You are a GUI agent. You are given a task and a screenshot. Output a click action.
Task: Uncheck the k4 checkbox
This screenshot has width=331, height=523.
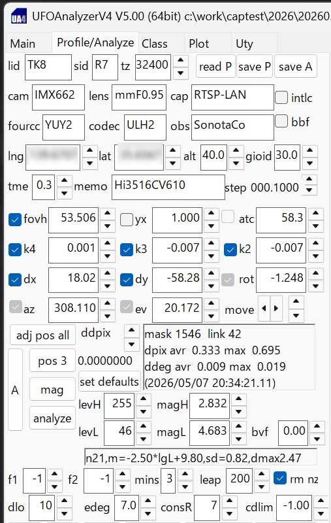pyautogui.click(x=15, y=250)
